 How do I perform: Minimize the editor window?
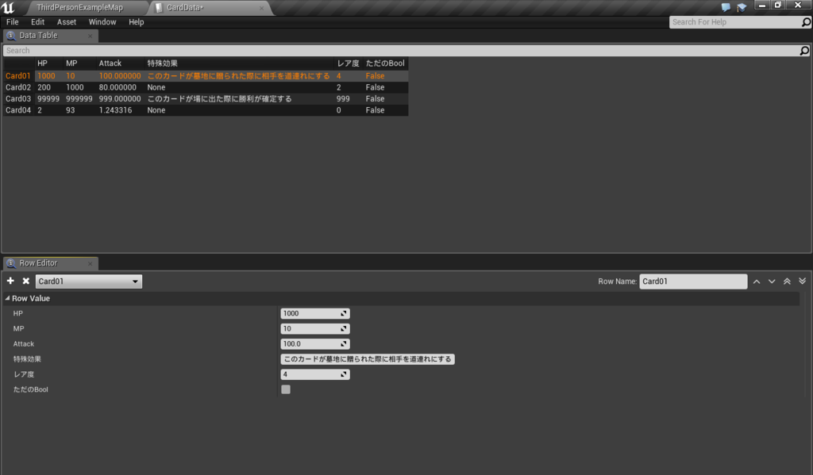point(761,6)
